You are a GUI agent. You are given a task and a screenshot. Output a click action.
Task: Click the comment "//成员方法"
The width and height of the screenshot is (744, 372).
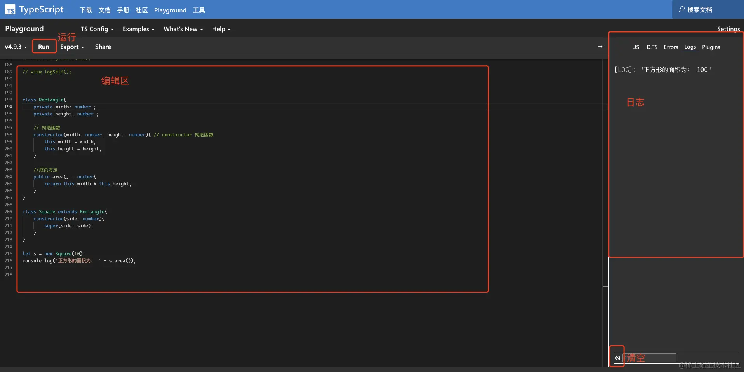(45, 170)
